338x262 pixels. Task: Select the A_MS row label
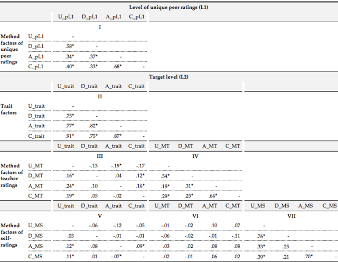coord(35,246)
